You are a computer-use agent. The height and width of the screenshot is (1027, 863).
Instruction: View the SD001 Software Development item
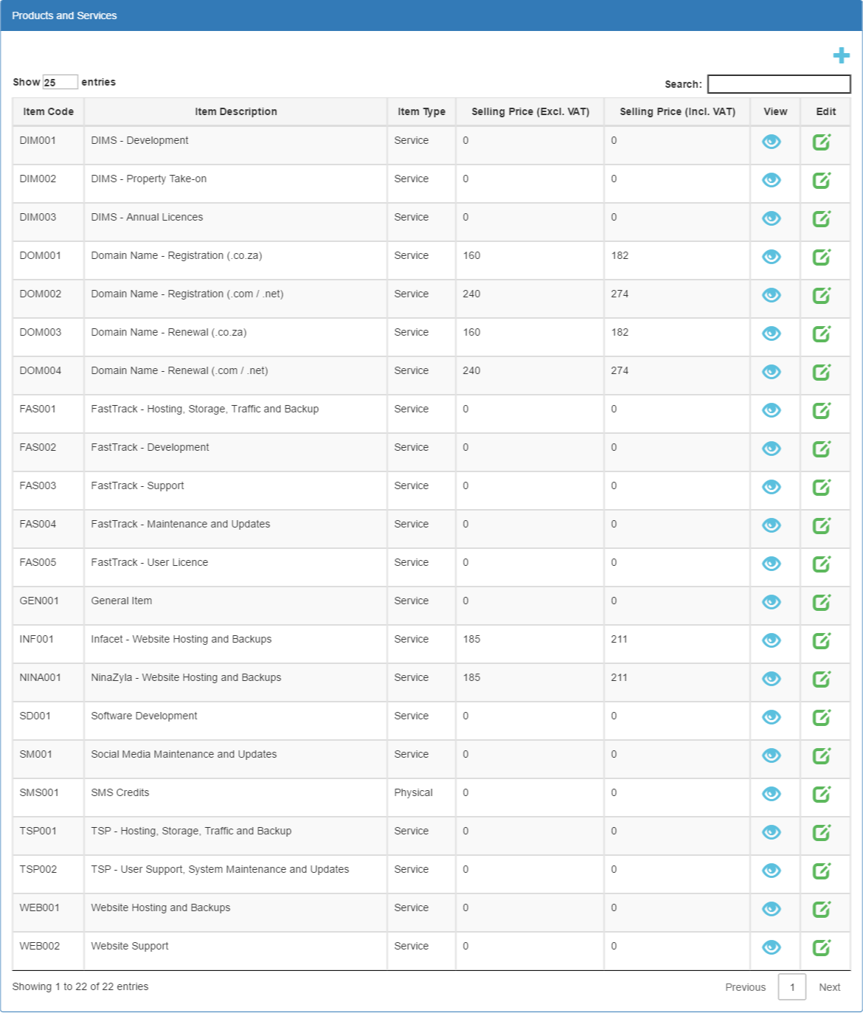(x=772, y=717)
